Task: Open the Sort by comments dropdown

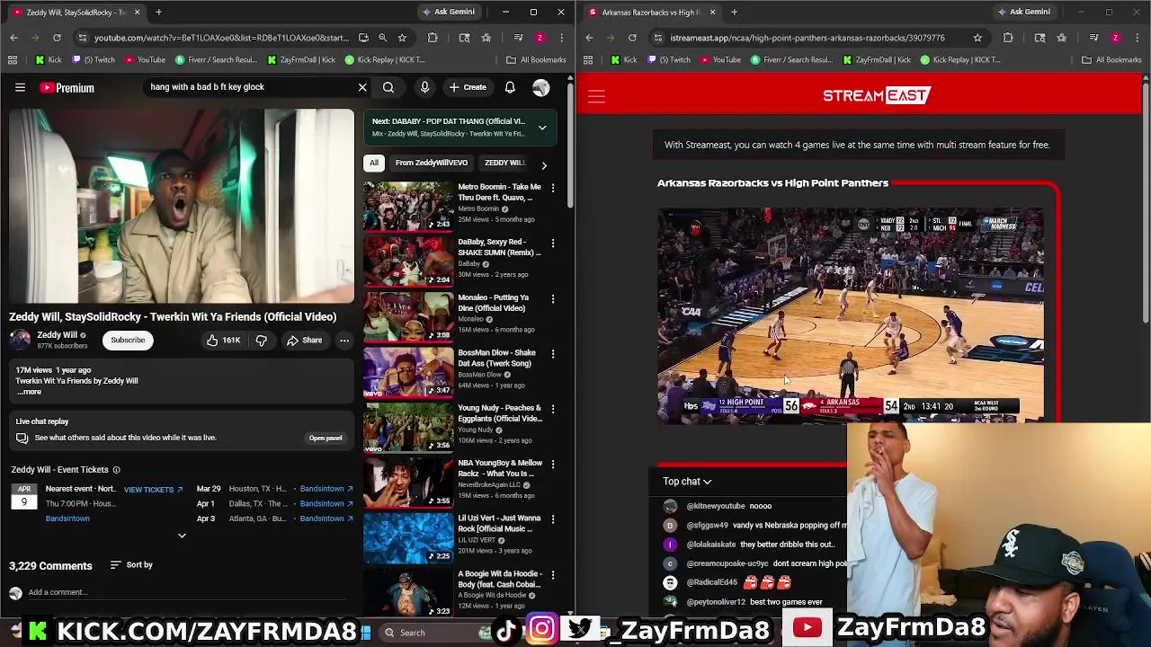Action: [x=131, y=565]
